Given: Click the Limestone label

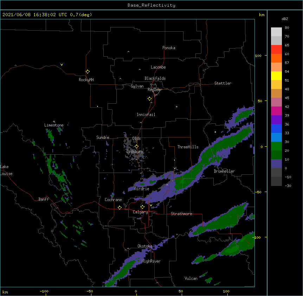Looking at the screenshot, I should [54, 125].
